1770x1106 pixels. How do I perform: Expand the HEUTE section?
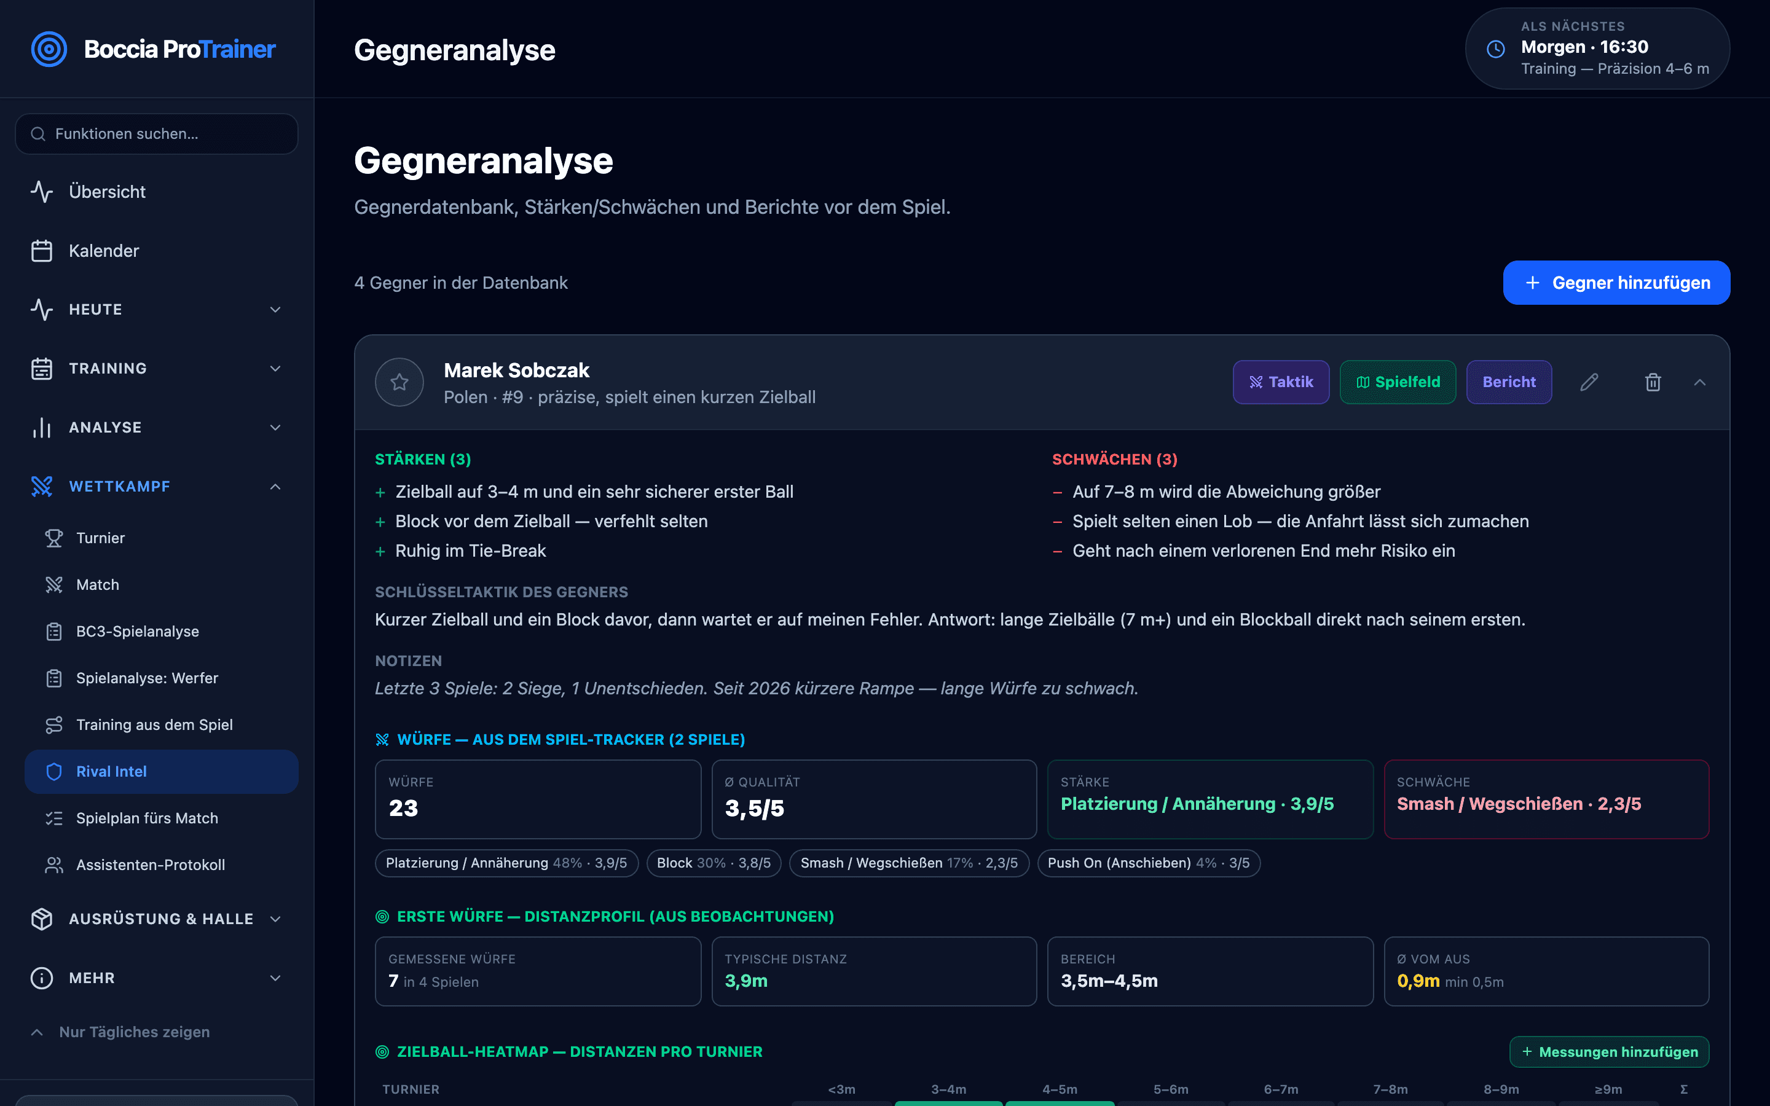pyautogui.click(x=157, y=310)
